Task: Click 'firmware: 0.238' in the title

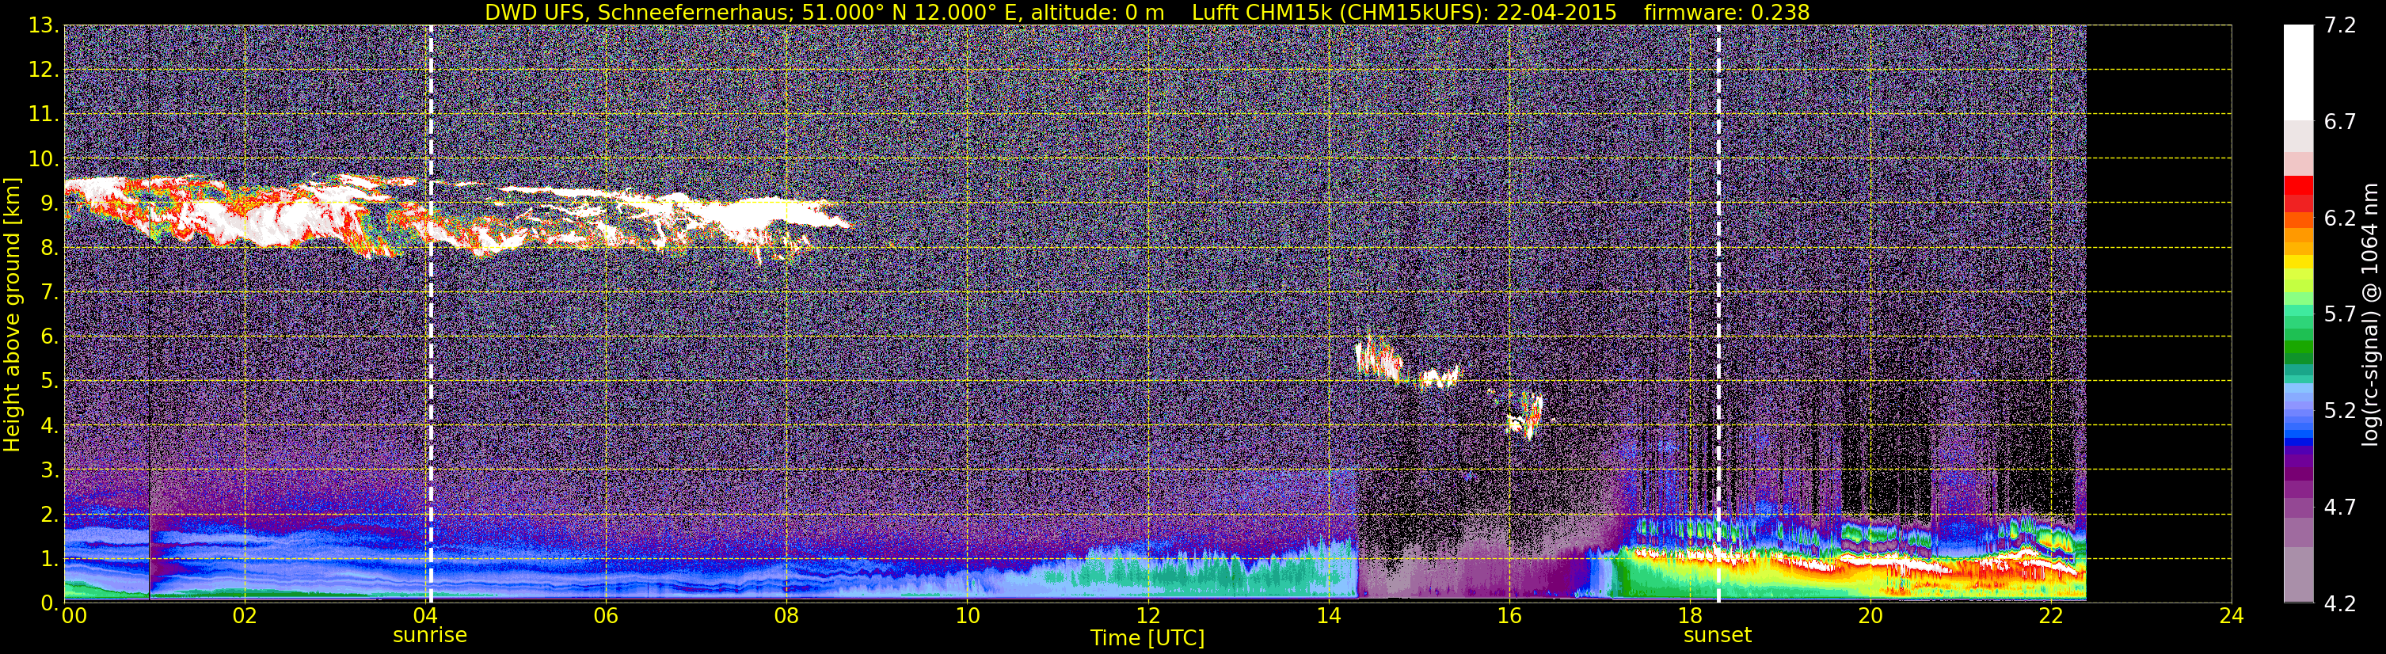Action: point(1726,12)
